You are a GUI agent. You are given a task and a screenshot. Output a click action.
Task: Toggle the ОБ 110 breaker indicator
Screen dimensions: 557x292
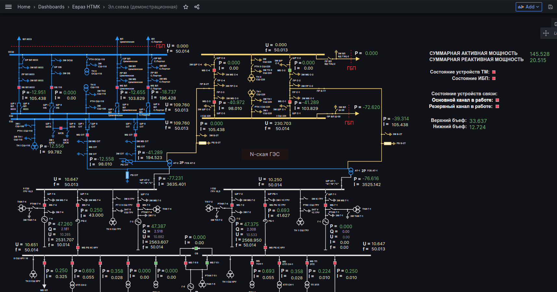tap(51, 87)
